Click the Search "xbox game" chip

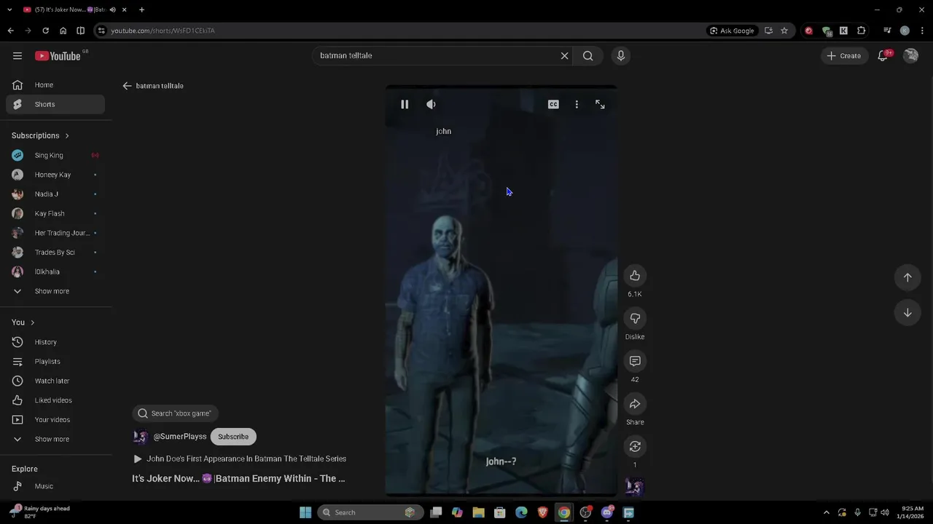[175, 413]
